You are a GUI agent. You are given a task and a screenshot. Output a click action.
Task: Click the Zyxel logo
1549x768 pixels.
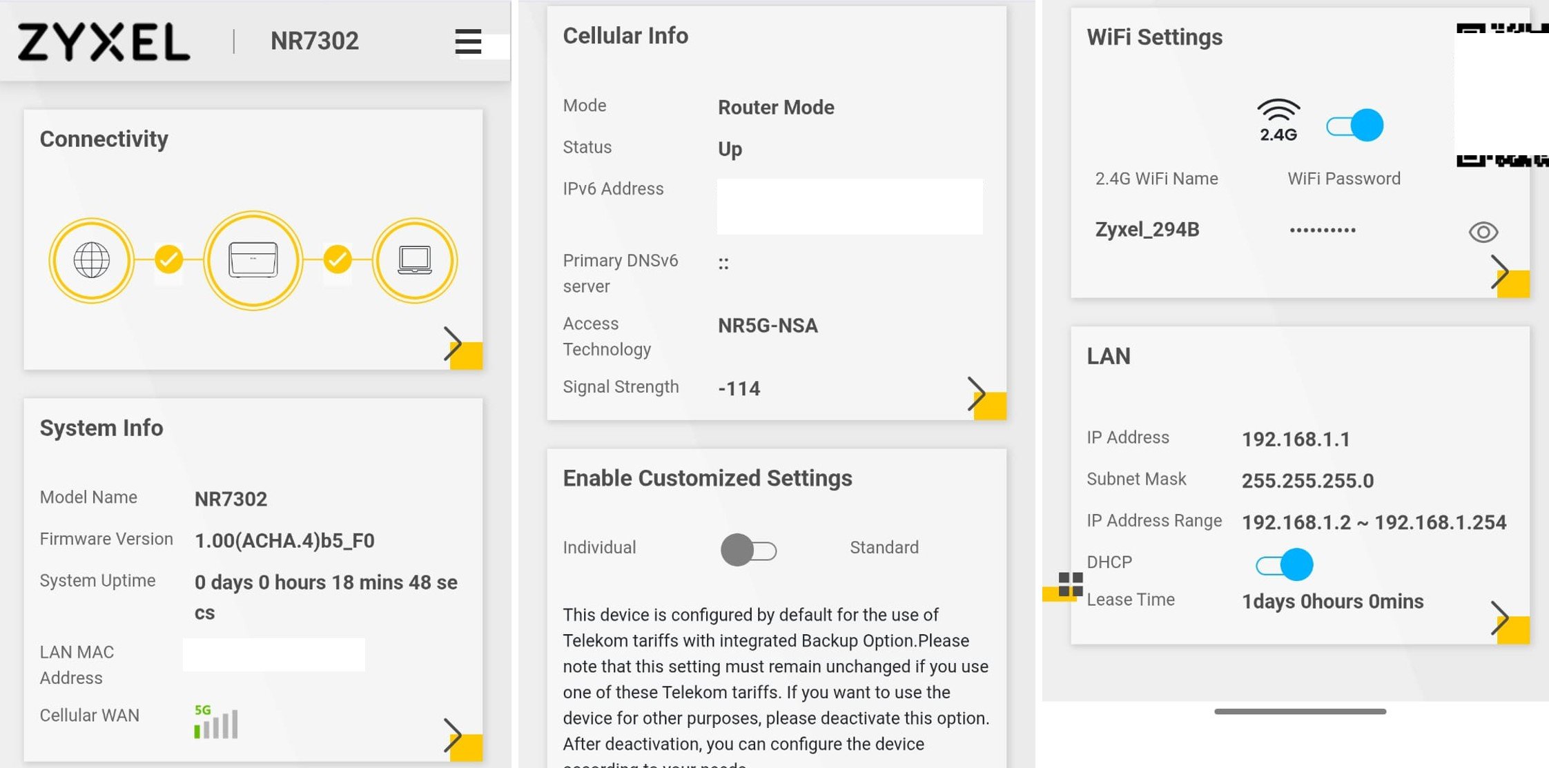point(104,41)
